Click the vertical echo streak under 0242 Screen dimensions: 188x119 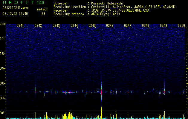coord(36,90)
